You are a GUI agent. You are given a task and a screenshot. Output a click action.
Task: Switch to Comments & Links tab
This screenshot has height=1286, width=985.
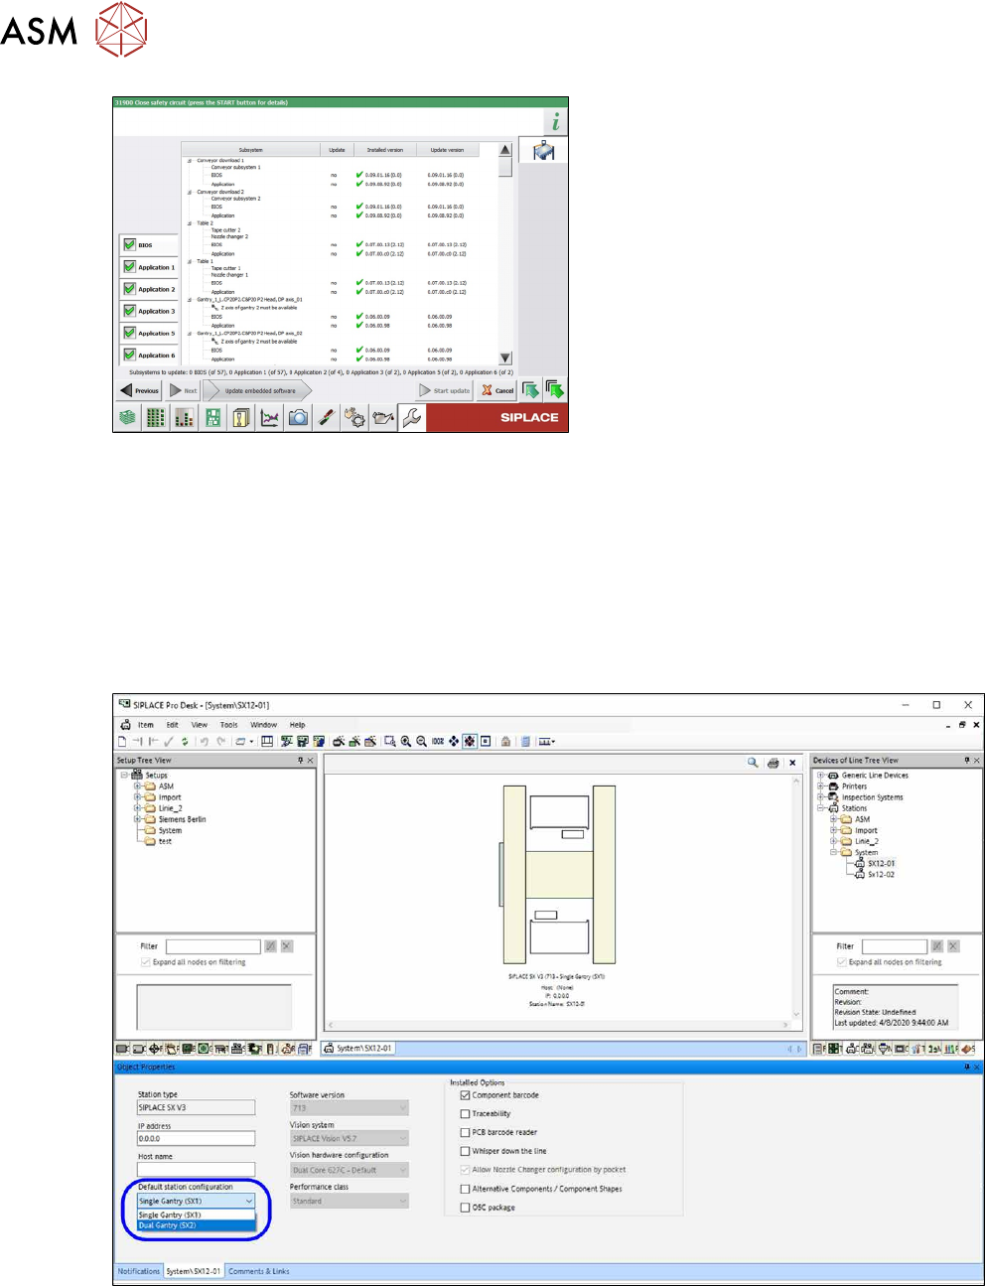(259, 1271)
